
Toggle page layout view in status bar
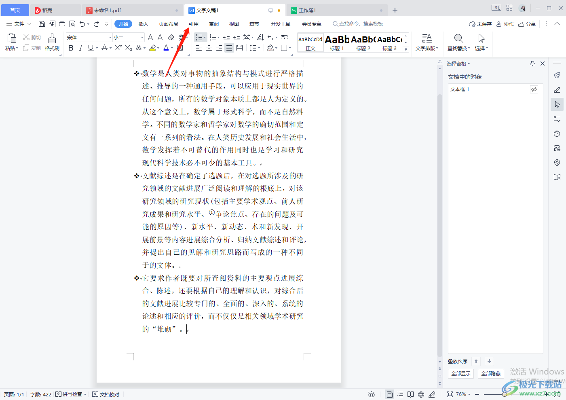tap(389, 394)
